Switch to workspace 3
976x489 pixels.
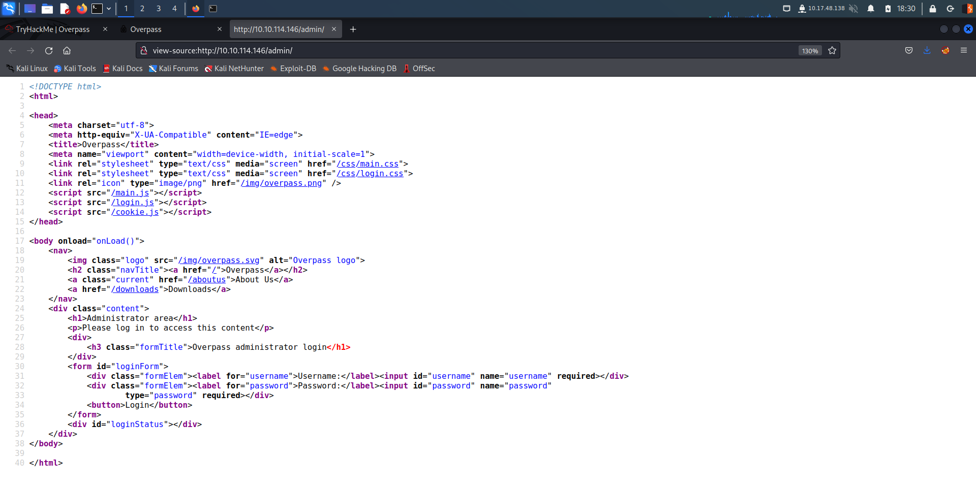pos(159,9)
